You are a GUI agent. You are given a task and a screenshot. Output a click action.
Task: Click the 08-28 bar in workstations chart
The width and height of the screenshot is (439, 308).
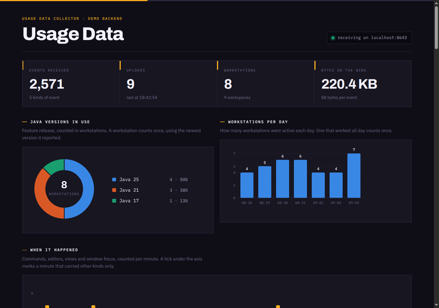click(x=247, y=185)
